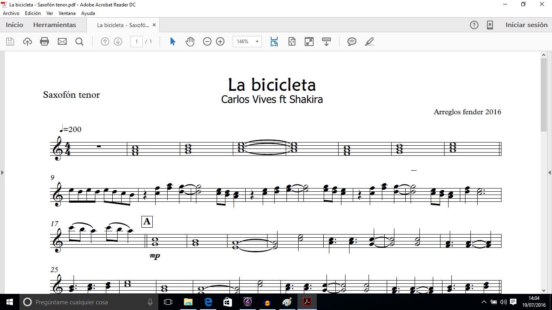Viewport: 552px width, 310px height.
Task: Expand the right tools pane arrow
Action: pos(550,172)
